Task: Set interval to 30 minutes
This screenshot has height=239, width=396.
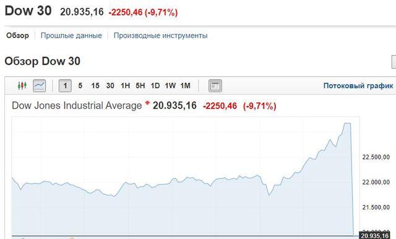Action: (x=110, y=86)
